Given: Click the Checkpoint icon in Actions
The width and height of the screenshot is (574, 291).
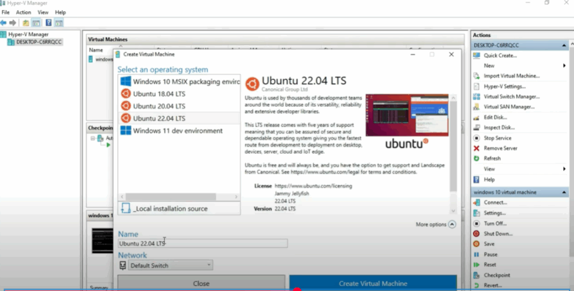Looking at the screenshot, I should click(476, 275).
